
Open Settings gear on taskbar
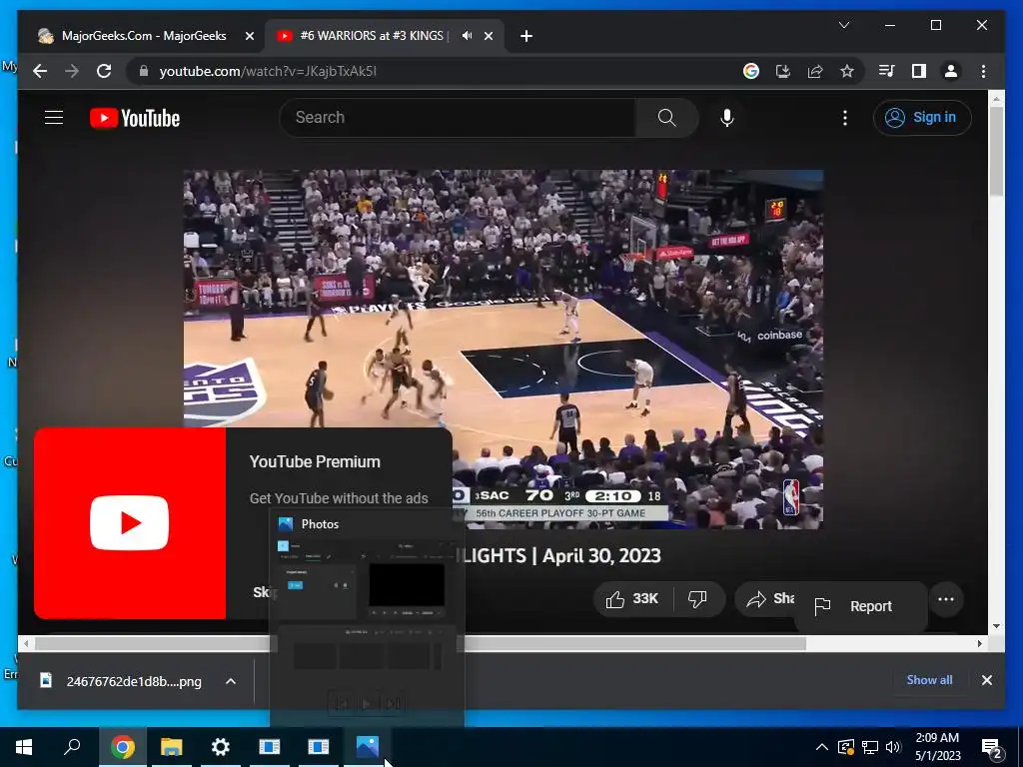click(221, 747)
